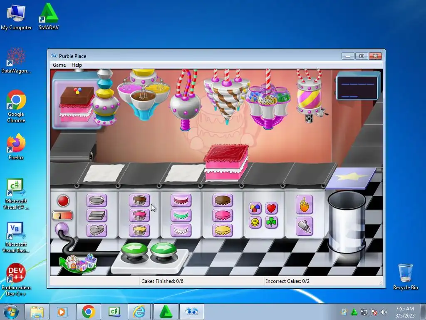
Task: Maximize the Purble Place window
Action: (362, 56)
